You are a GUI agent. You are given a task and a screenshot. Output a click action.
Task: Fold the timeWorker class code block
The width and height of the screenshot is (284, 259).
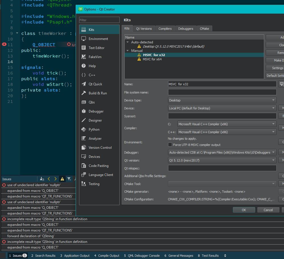coord(17,33)
